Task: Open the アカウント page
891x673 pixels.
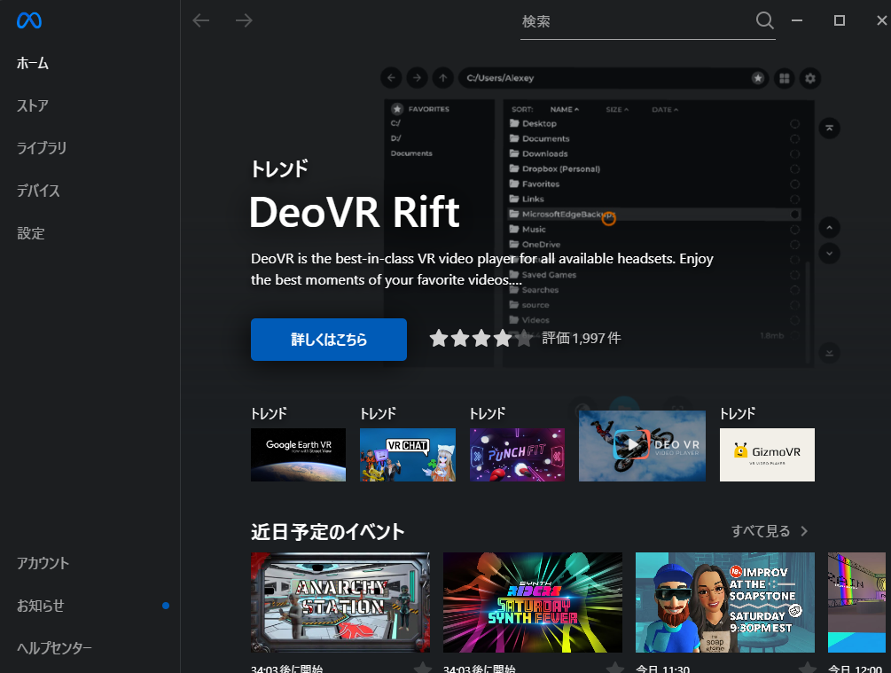Action: (x=43, y=563)
